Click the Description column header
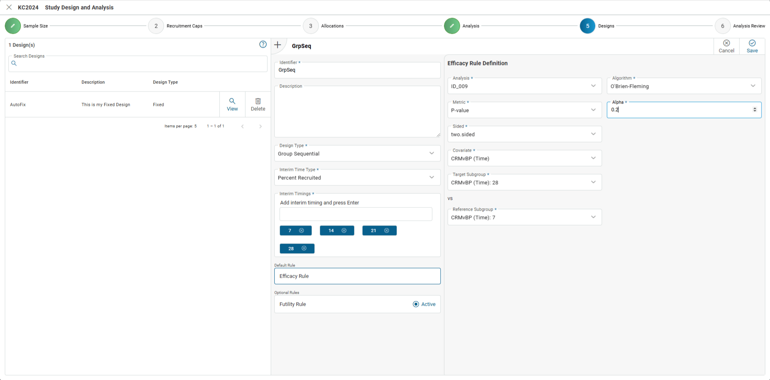The image size is (770, 380). (93, 82)
